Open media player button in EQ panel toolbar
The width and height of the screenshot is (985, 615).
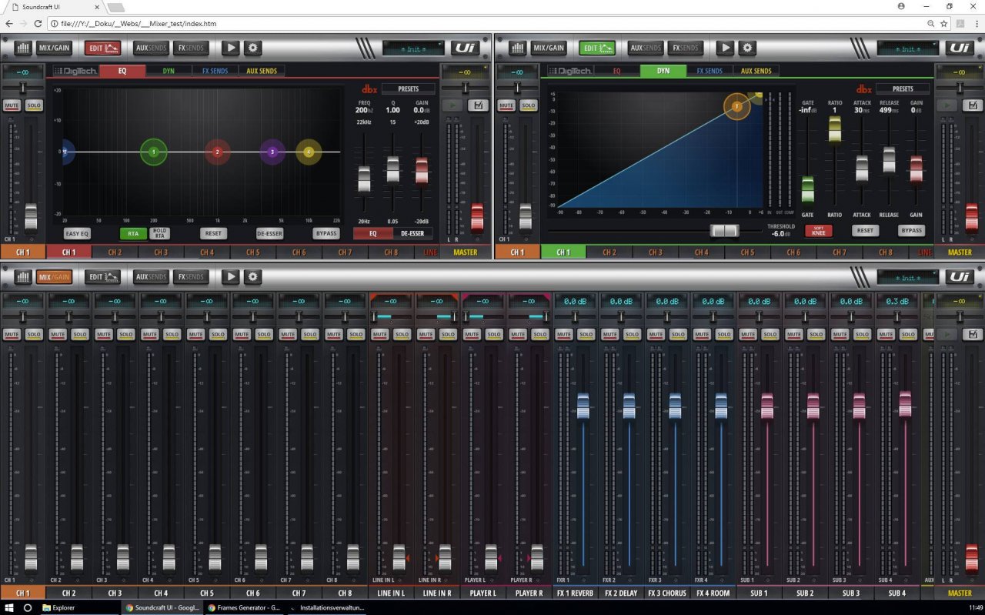coord(230,48)
